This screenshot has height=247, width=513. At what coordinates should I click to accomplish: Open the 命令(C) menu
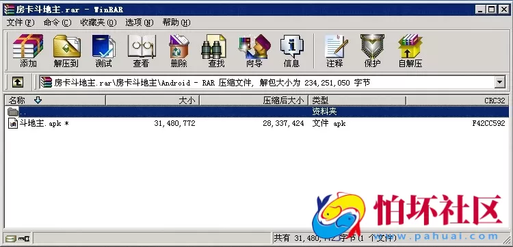57,23
